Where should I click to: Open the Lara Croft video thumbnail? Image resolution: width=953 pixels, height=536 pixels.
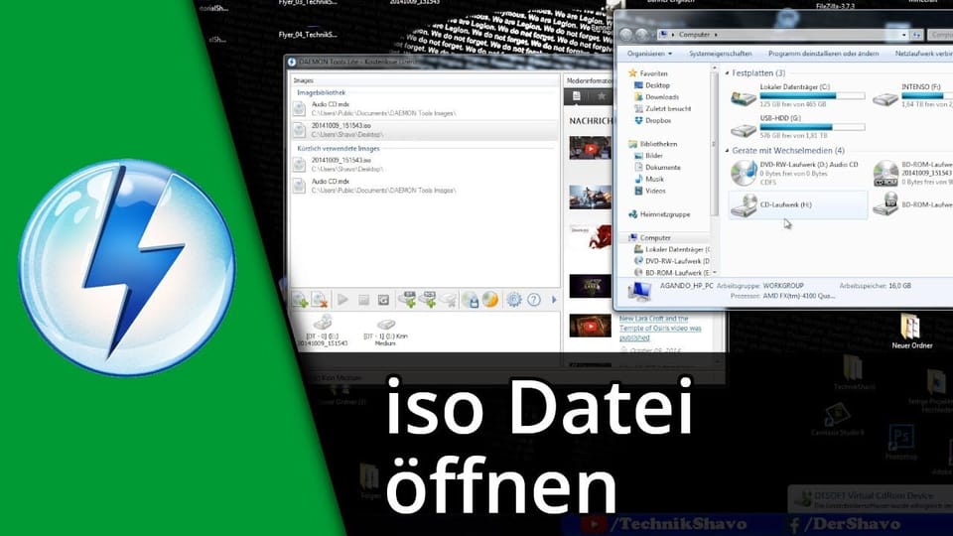tap(590, 326)
